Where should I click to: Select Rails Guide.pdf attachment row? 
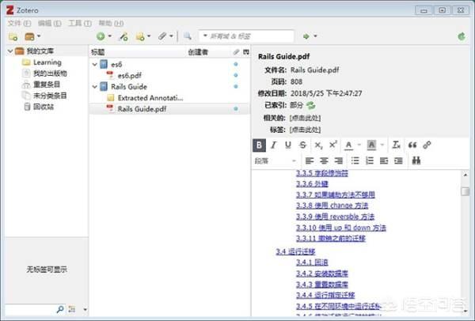point(169,109)
